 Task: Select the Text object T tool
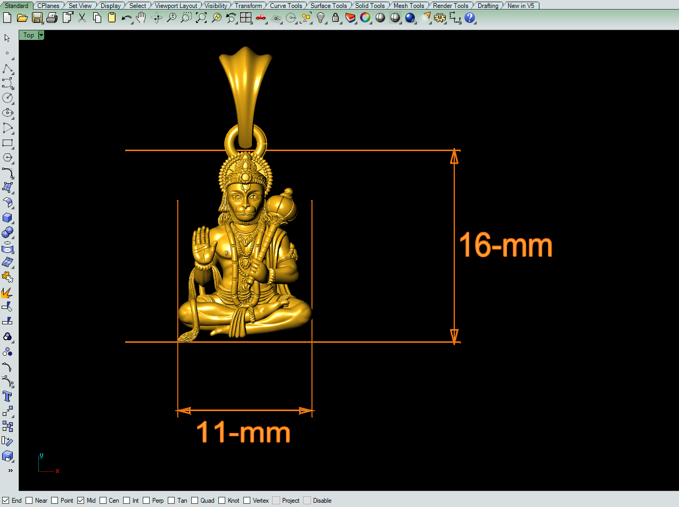coord(7,396)
